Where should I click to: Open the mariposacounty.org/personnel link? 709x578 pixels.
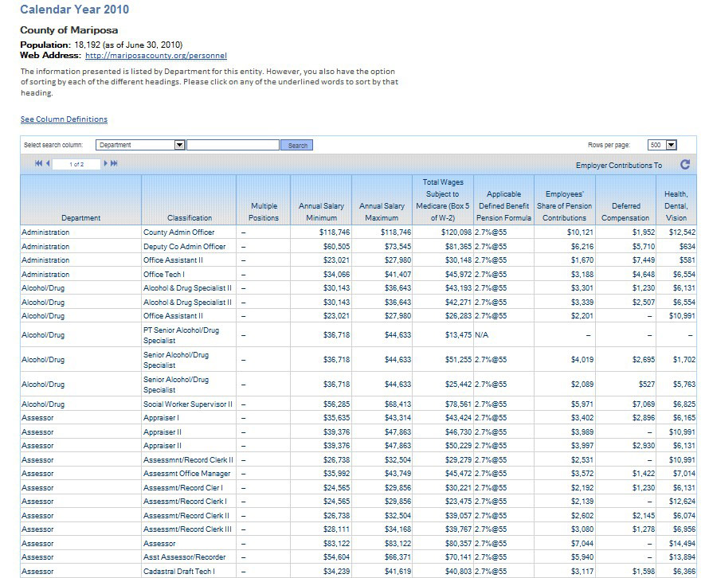(x=156, y=56)
